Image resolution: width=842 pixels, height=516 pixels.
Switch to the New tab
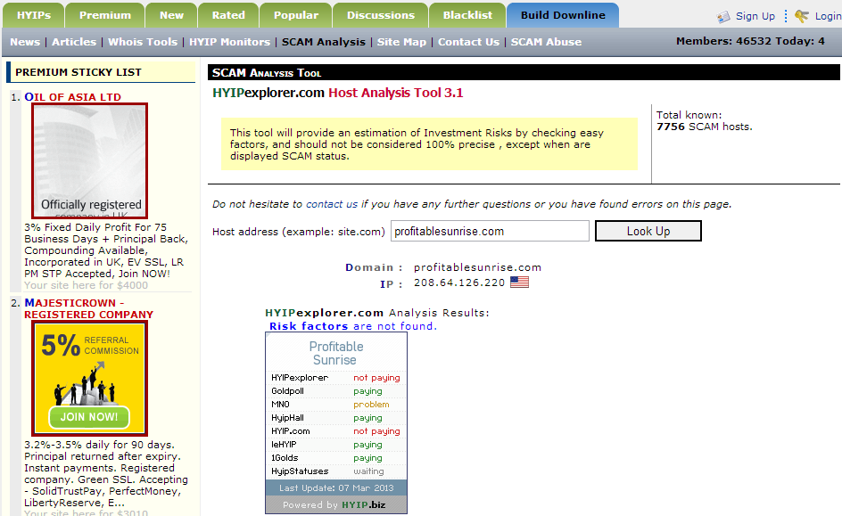pos(171,15)
